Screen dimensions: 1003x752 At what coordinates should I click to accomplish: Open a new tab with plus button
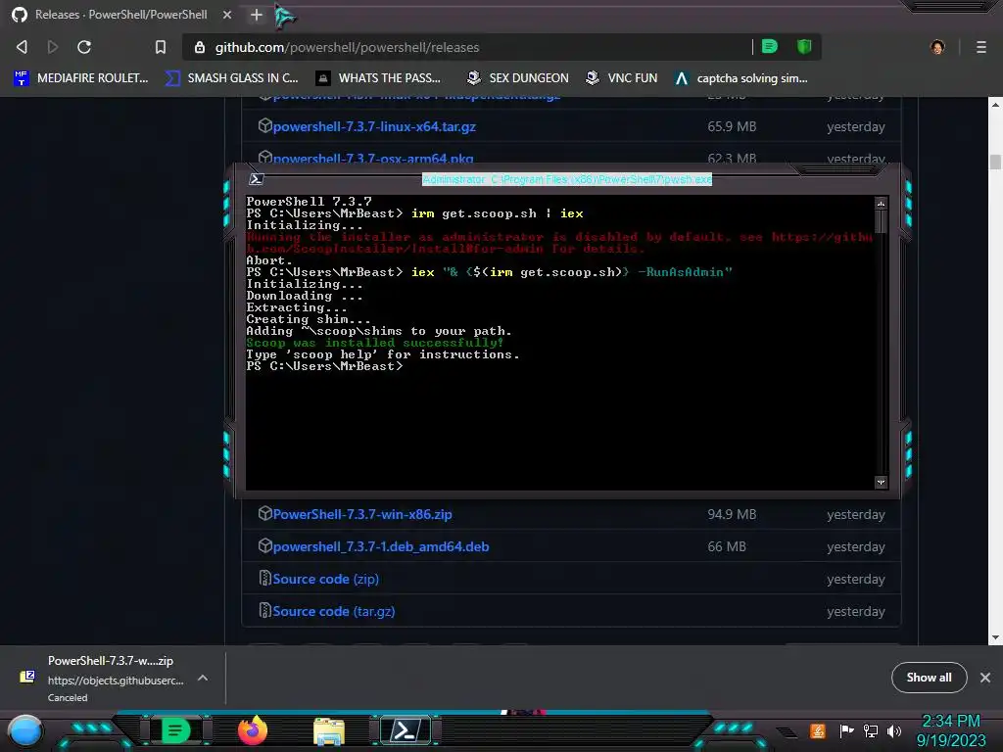pos(257,15)
